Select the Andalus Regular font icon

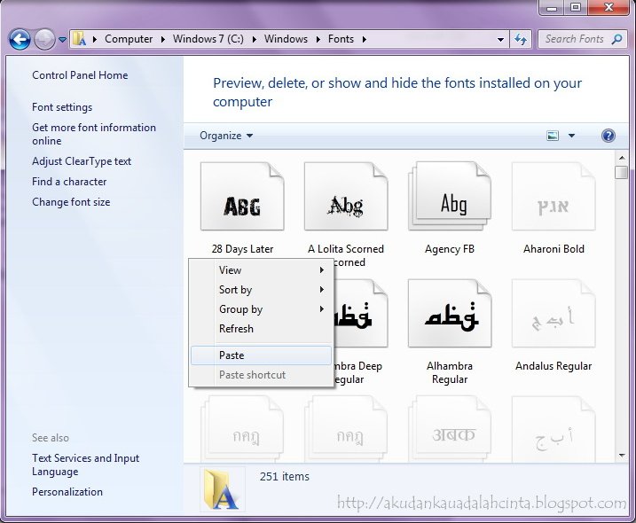[x=554, y=316]
